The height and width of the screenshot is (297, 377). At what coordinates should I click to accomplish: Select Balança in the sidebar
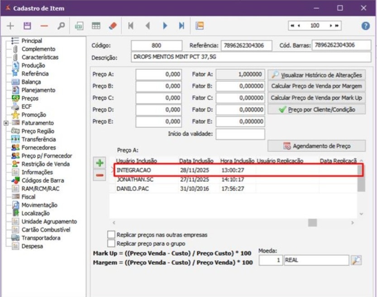[31, 82]
